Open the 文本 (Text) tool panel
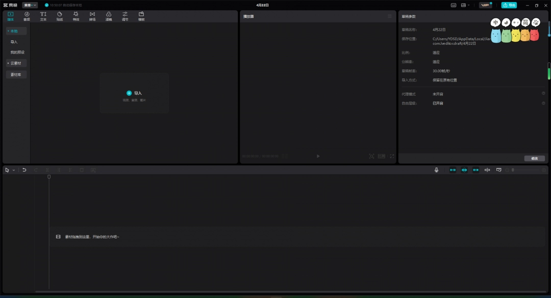 click(x=43, y=16)
